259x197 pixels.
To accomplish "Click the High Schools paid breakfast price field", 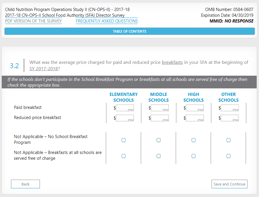I will pyautogui.click(x=195, y=108).
